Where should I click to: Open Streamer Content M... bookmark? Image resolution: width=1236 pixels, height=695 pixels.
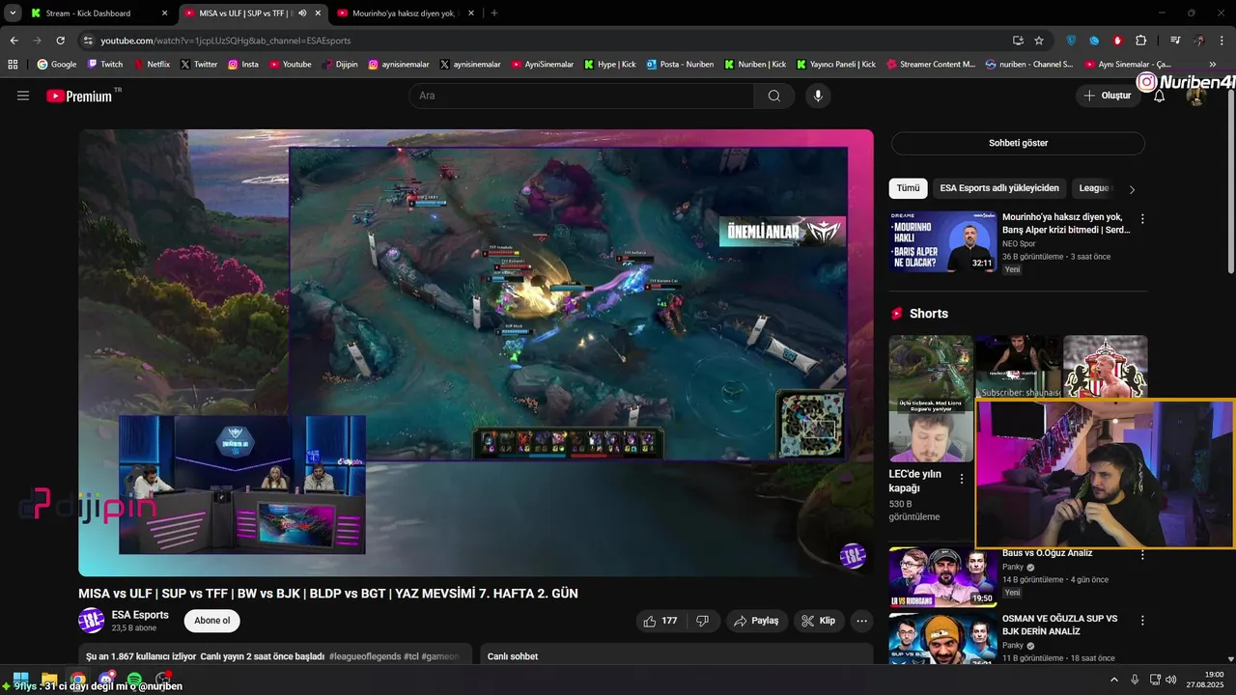pos(929,65)
